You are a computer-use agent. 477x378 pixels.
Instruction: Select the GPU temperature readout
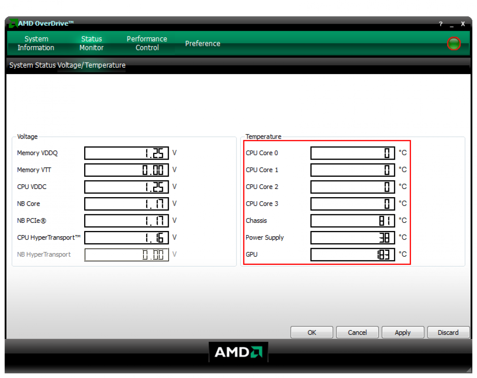[x=353, y=254]
